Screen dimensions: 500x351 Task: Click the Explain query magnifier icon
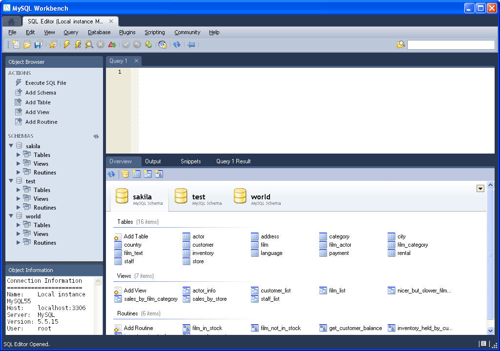click(89, 44)
